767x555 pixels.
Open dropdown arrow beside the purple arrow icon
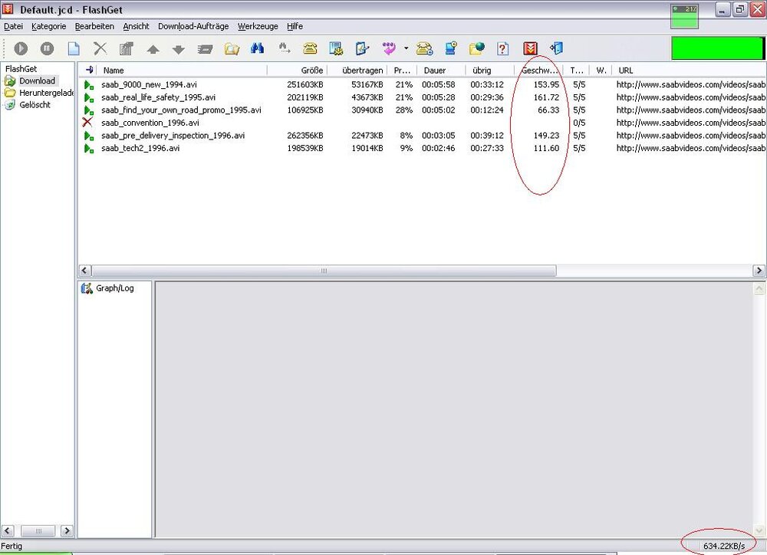click(x=406, y=48)
